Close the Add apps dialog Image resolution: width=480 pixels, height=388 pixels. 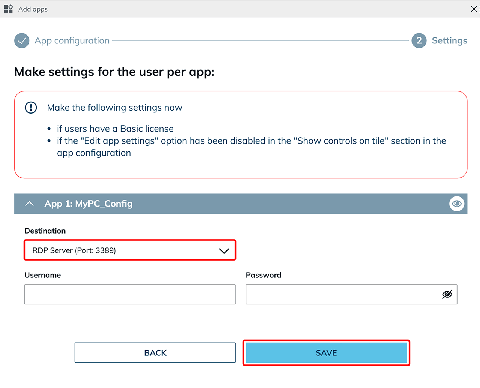(x=474, y=9)
